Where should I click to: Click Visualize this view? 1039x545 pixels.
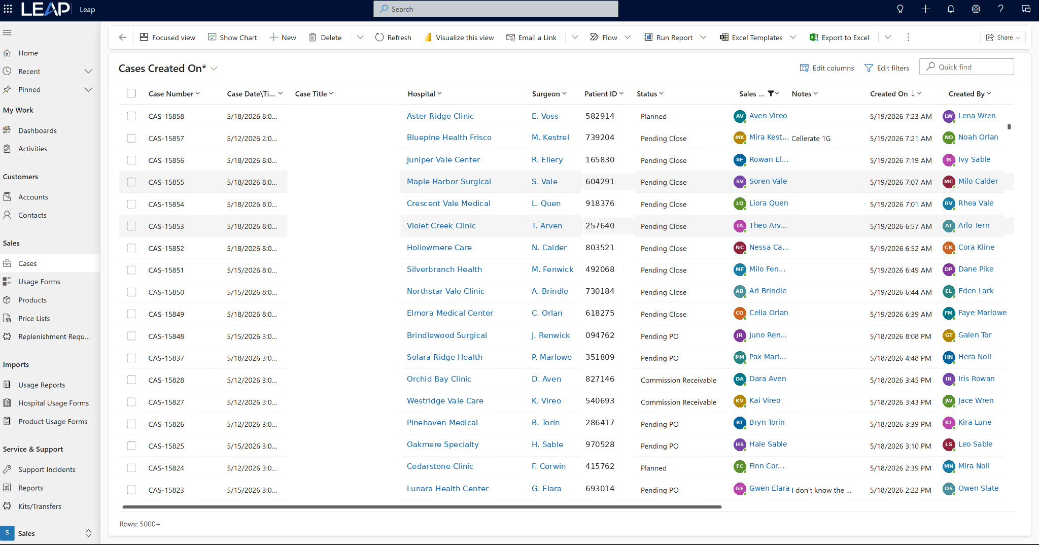pos(459,38)
